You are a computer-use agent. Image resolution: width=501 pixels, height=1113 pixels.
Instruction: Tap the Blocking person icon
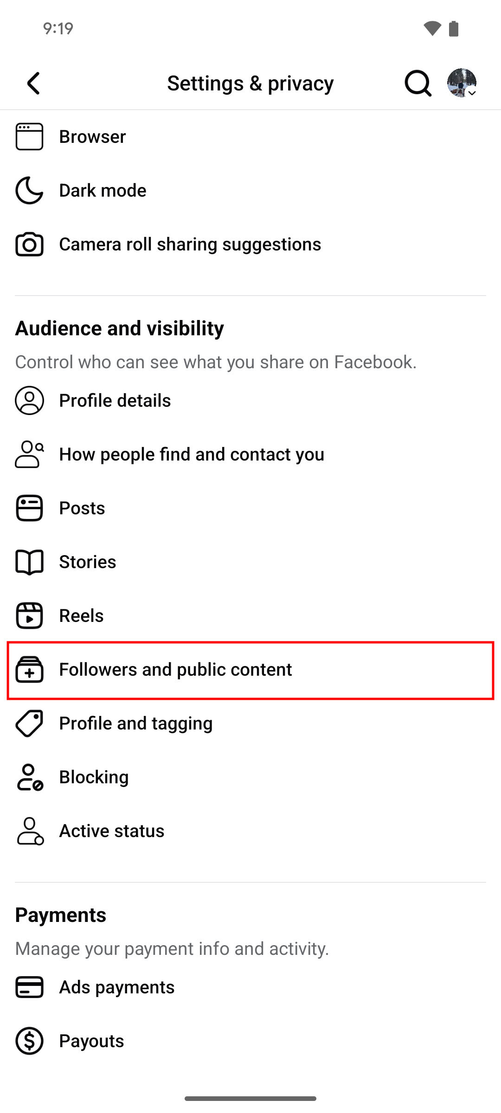point(29,777)
